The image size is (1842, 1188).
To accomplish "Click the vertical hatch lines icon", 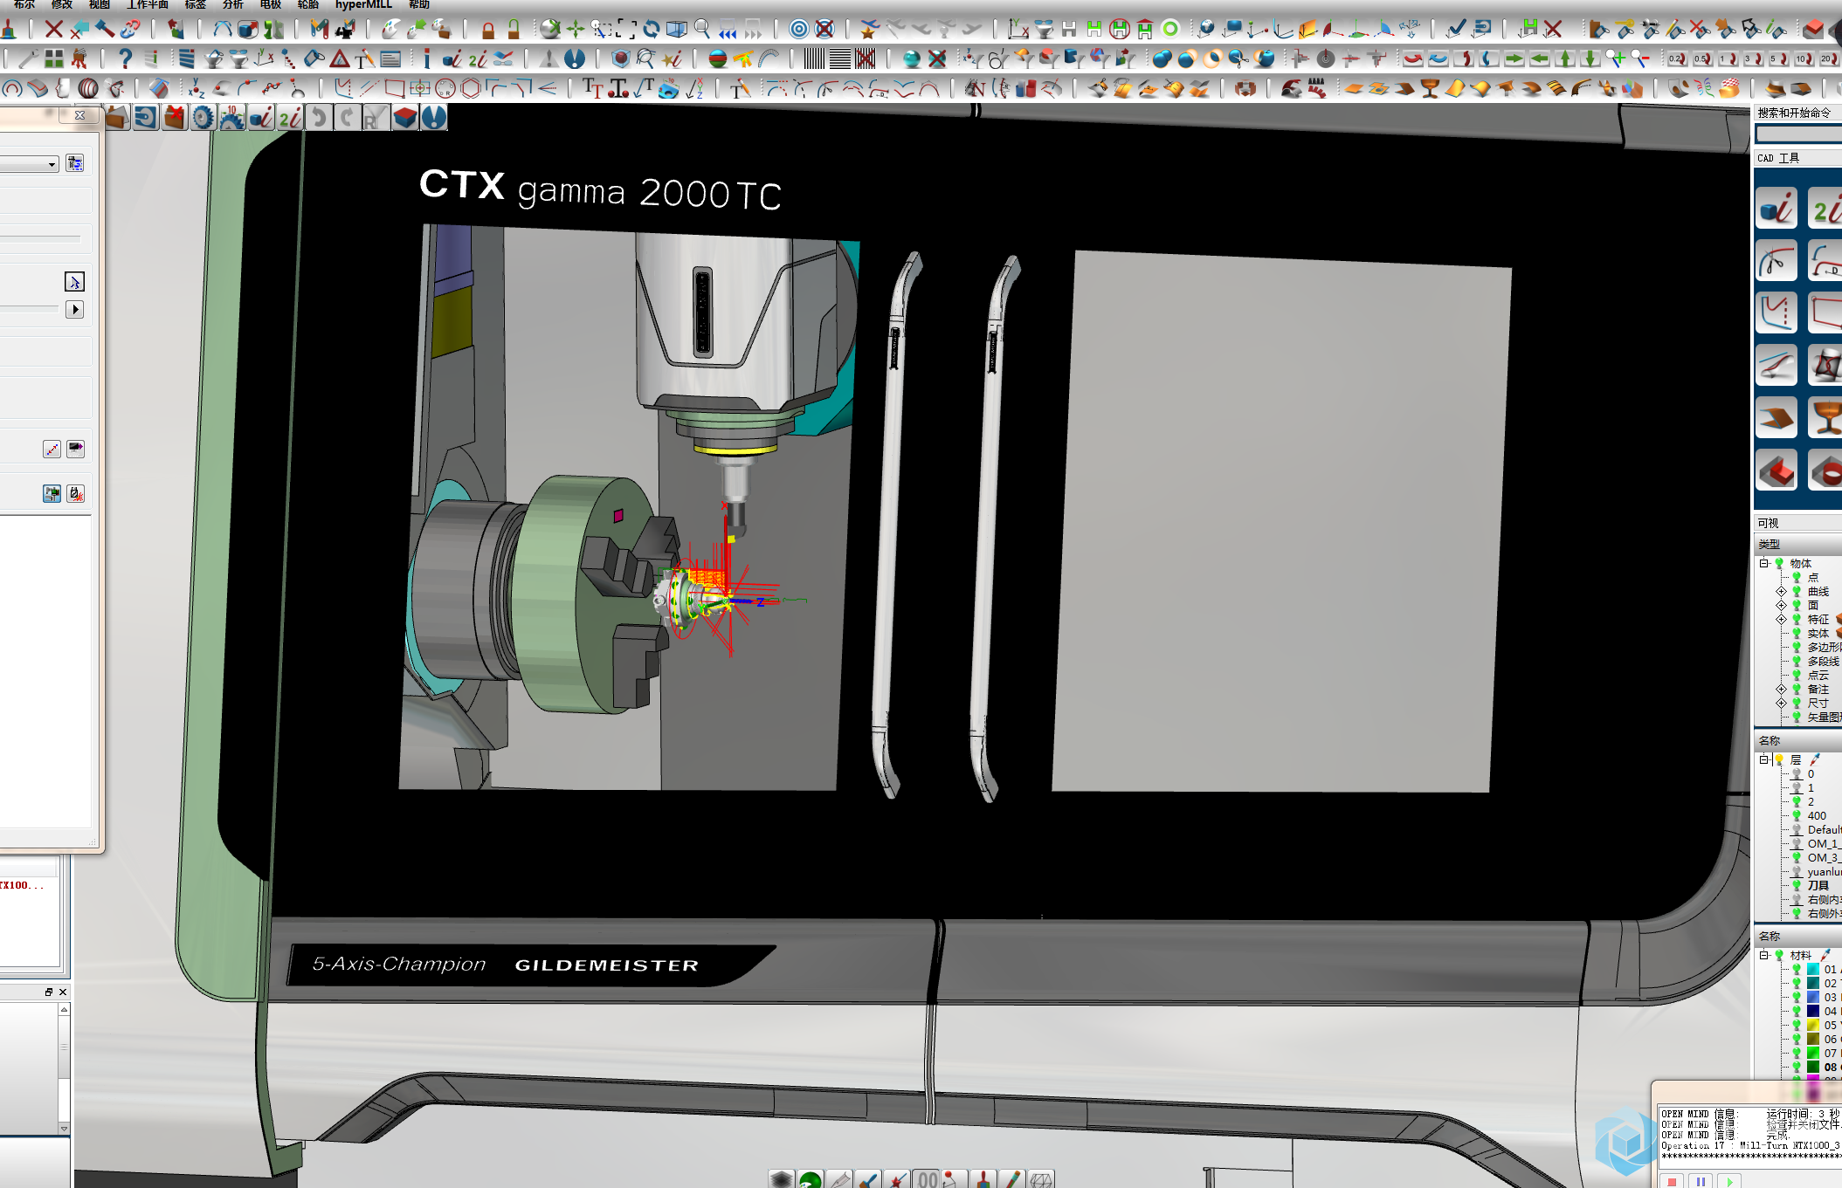I will click(x=814, y=59).
